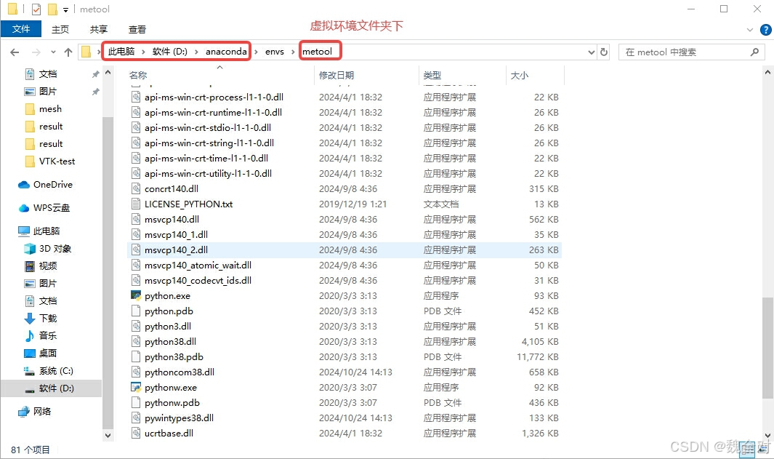The image size is (774, 459).
Task: Click the python.exe application icon
Action: [136, 295]
